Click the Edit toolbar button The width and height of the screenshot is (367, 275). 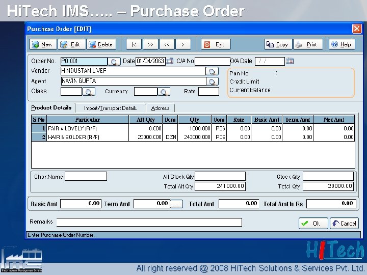pyautogui.click(x=72, y=44)
